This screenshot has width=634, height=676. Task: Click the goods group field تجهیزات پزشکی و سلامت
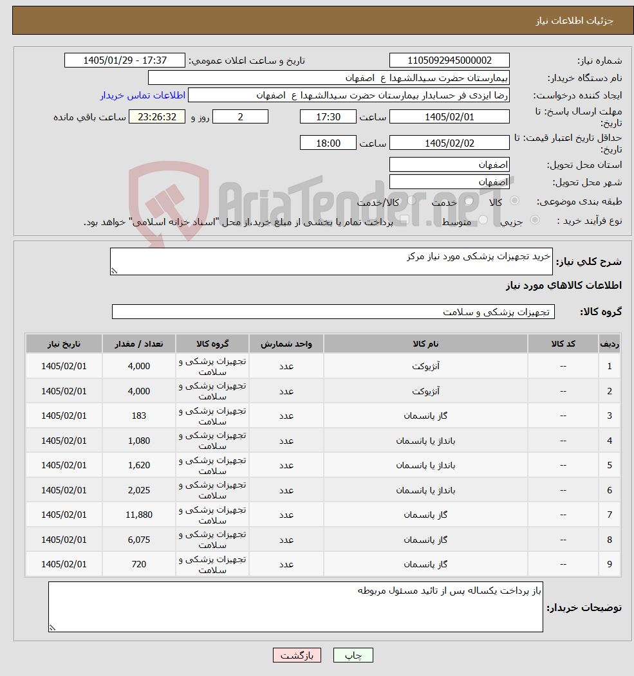[333, 312]
